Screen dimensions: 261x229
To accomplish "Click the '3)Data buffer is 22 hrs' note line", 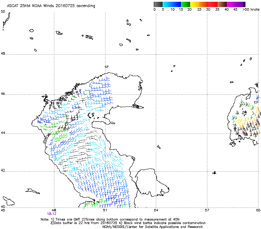I will pos(128,223).
